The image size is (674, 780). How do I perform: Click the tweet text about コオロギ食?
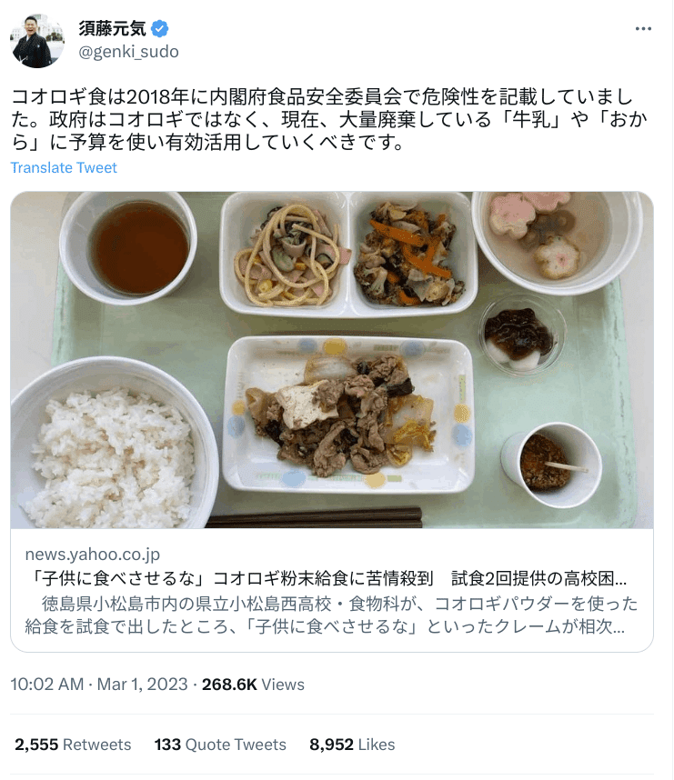[x=329, y=119]
